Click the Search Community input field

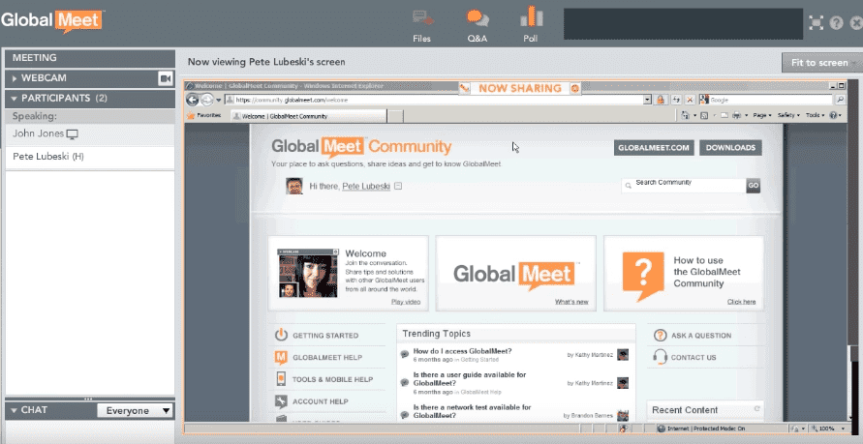[x=688, y=184]
